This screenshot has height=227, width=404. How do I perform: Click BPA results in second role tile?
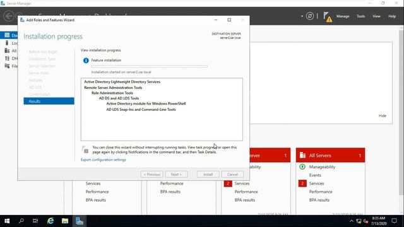170,192
